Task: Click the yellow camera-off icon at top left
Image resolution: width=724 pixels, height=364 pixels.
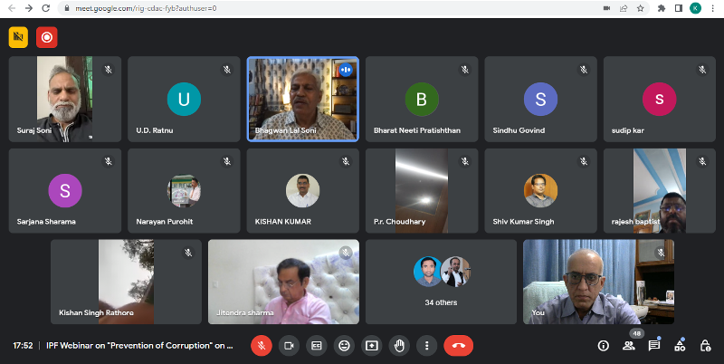Action: [18, 37]
